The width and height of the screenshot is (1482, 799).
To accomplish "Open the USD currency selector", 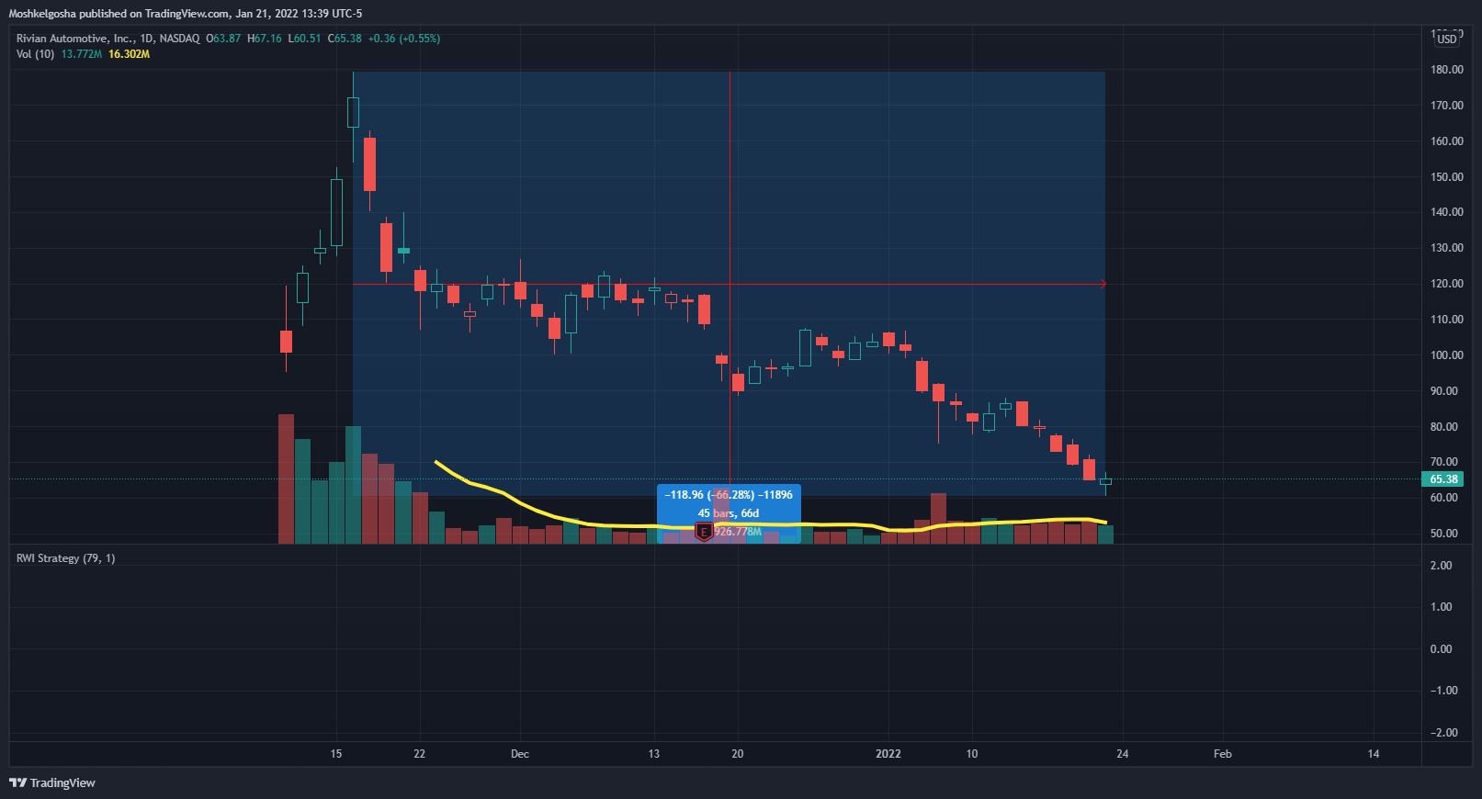I will [x=1447, y=39].
